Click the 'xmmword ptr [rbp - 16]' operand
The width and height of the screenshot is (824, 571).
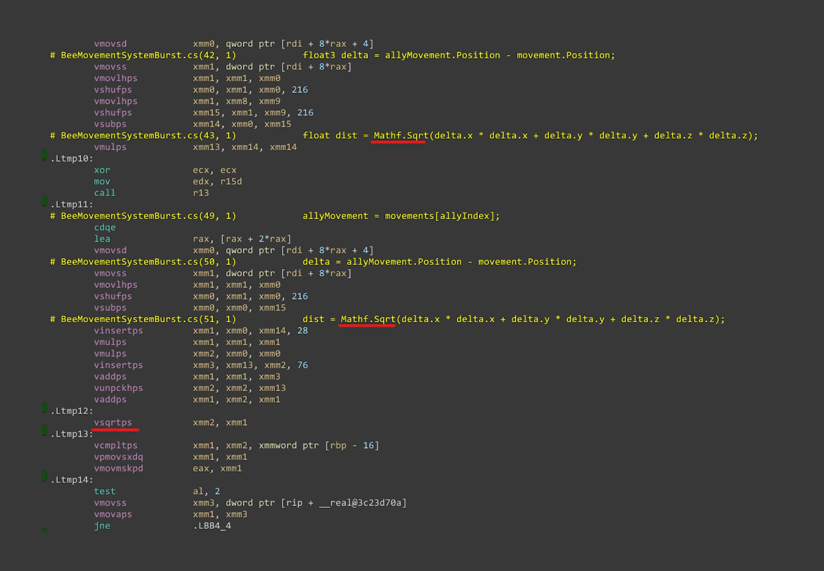319,446
